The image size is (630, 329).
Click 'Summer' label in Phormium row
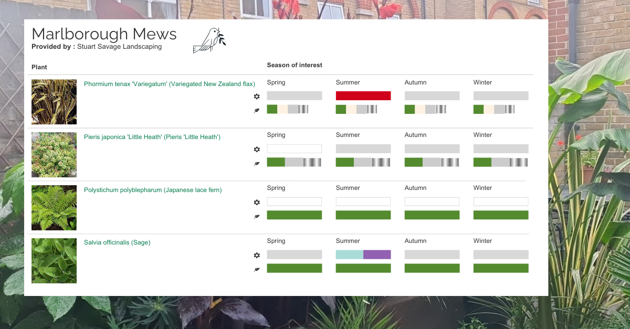tap(348, 82)
